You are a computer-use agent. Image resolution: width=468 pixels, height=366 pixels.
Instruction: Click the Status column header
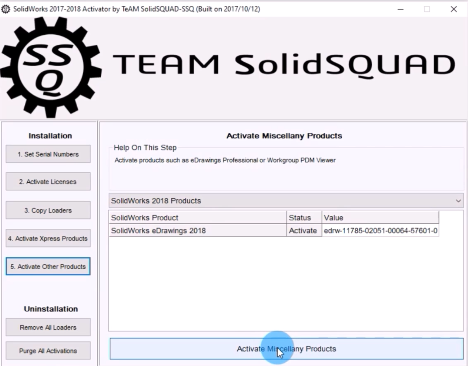pos(303,218)
